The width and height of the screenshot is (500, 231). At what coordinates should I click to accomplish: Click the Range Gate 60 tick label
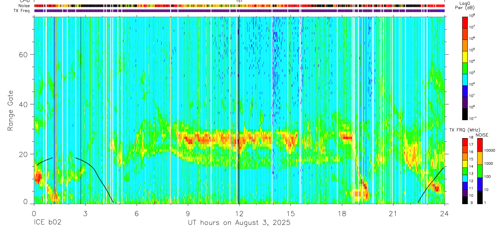(24, 55)
